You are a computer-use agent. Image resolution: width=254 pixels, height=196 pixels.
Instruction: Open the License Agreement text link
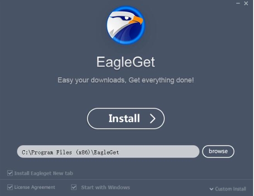35,187
